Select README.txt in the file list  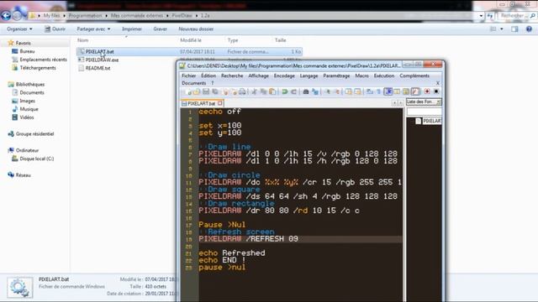click(98, 68)
